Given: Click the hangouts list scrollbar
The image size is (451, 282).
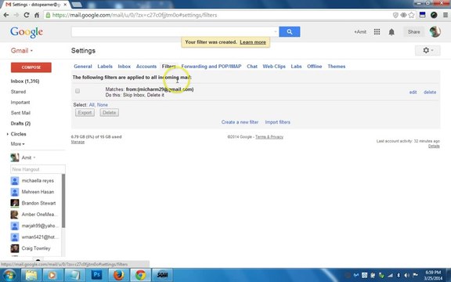Looking at the screenshot, I should (x=63, y=201).
